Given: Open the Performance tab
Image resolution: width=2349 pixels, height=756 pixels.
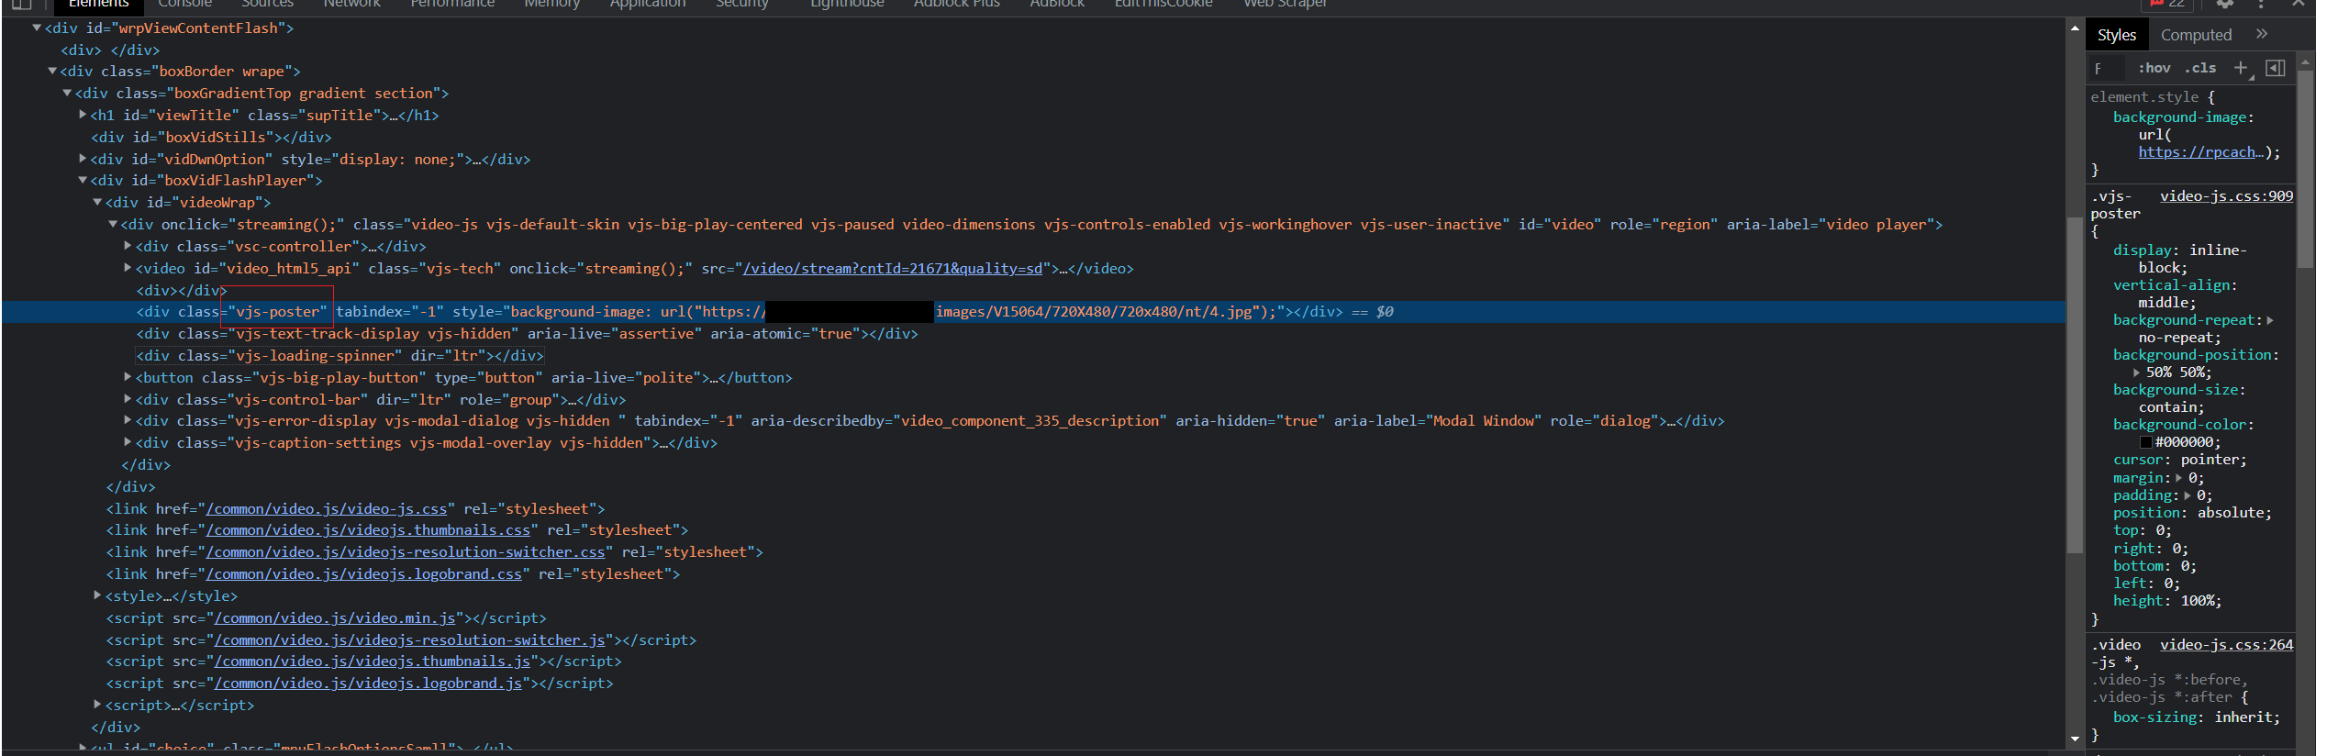Looking at the screenshot, I should click(x=452, y=4).
